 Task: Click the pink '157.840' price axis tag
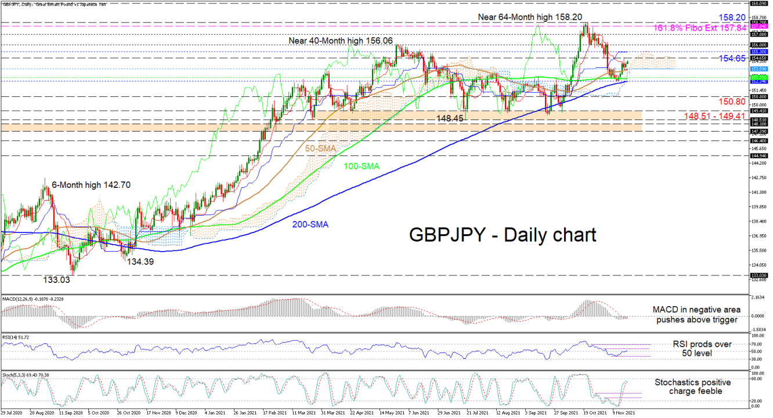tap(758, 26)
